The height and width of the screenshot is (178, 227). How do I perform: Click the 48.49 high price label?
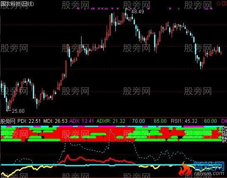point(138,12)
